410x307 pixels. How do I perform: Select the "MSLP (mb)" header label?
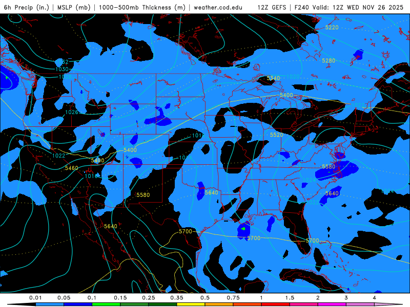click(74, 7)
